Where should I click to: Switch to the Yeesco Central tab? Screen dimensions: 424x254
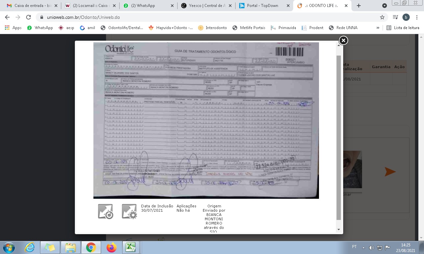(x=207, y=6)
